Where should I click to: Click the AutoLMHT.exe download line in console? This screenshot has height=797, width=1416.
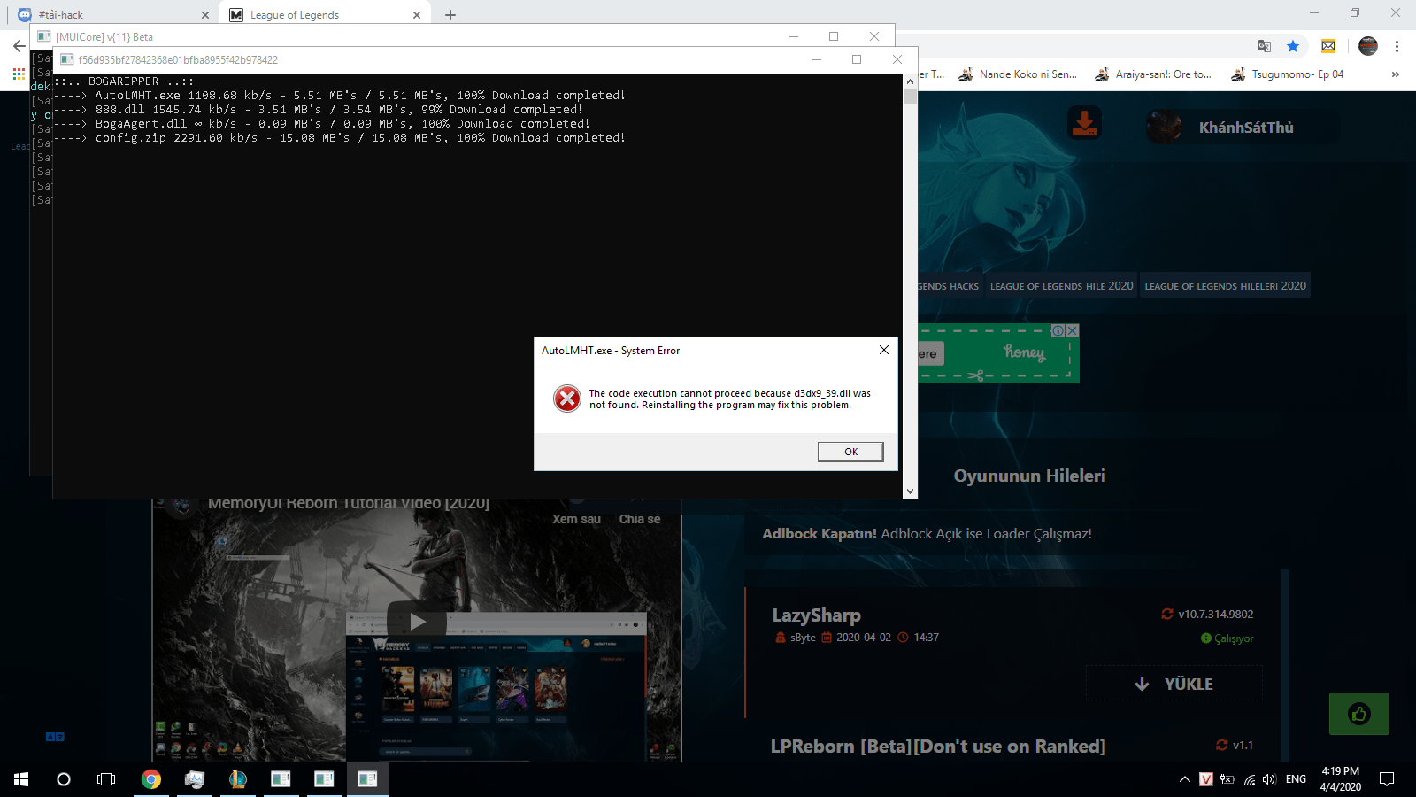point(340,96)
